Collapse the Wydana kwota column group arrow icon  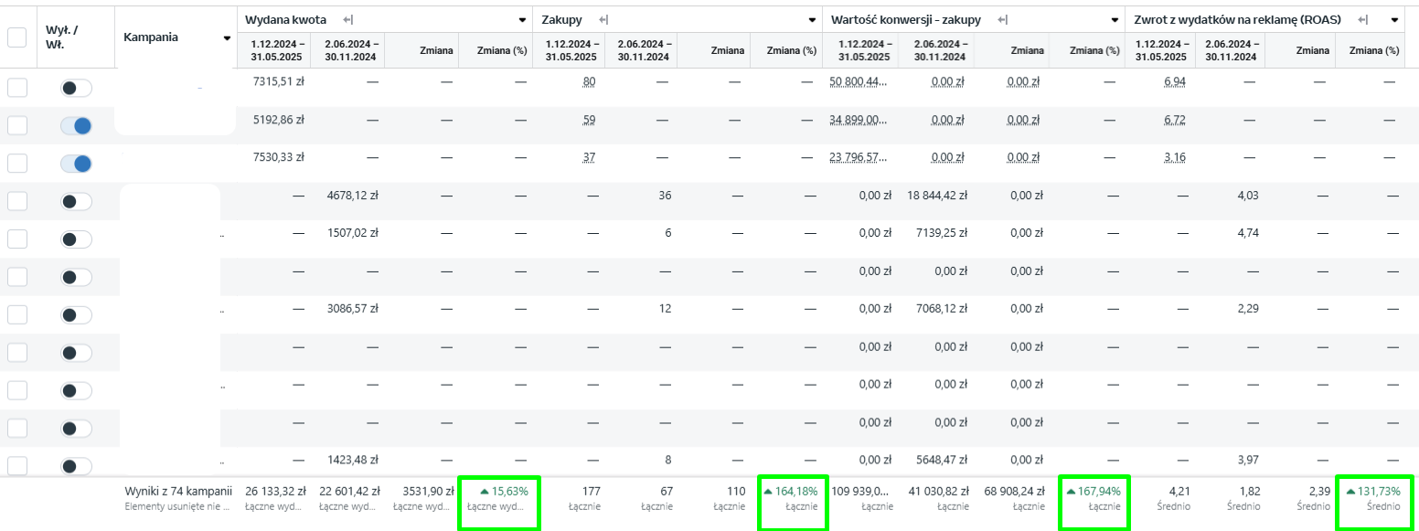[x=347, y=19]
